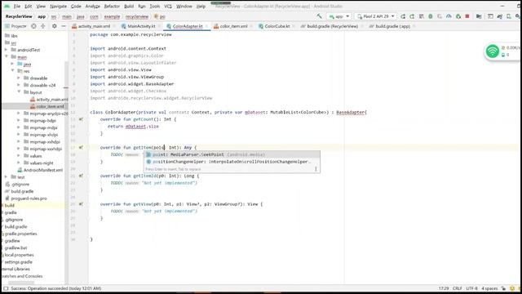Image resolution: width=522 pixels, height=294 pixels.
Task: Open the Profiler gauge icon
Action: click(449, 16)
